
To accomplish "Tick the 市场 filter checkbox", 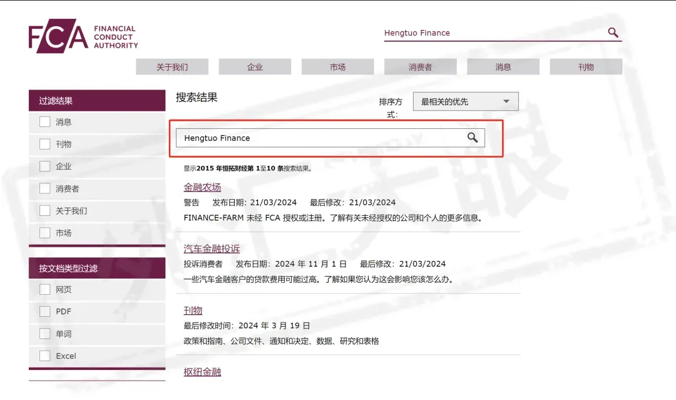I will (45, 233).
